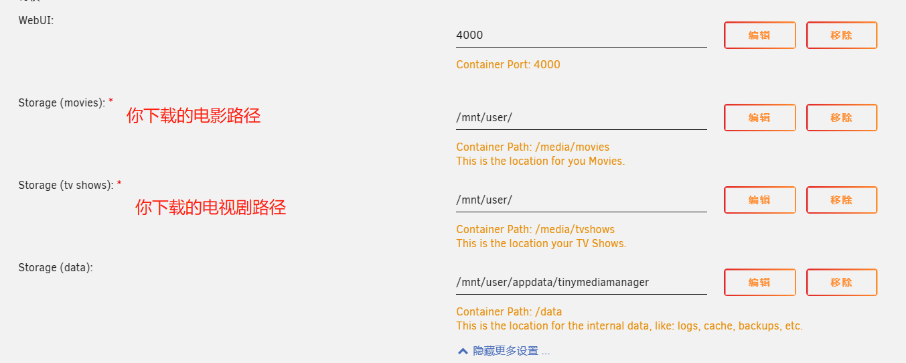This screenshot has width=906, height=363.
Task: Remove the Storage (data) path mapping
Action: pyautogui.click(x=841, y=283)
